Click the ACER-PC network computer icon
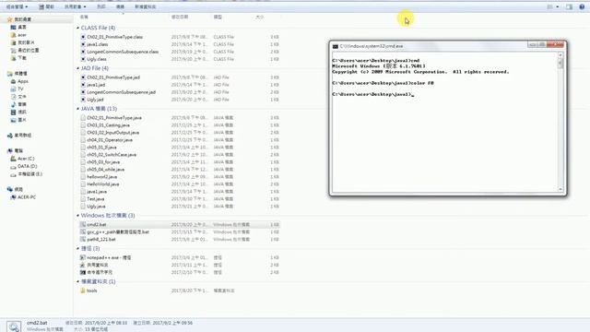The width and height of the screenshot is (590, 332). pyautogui.click(x=14, y=197)
